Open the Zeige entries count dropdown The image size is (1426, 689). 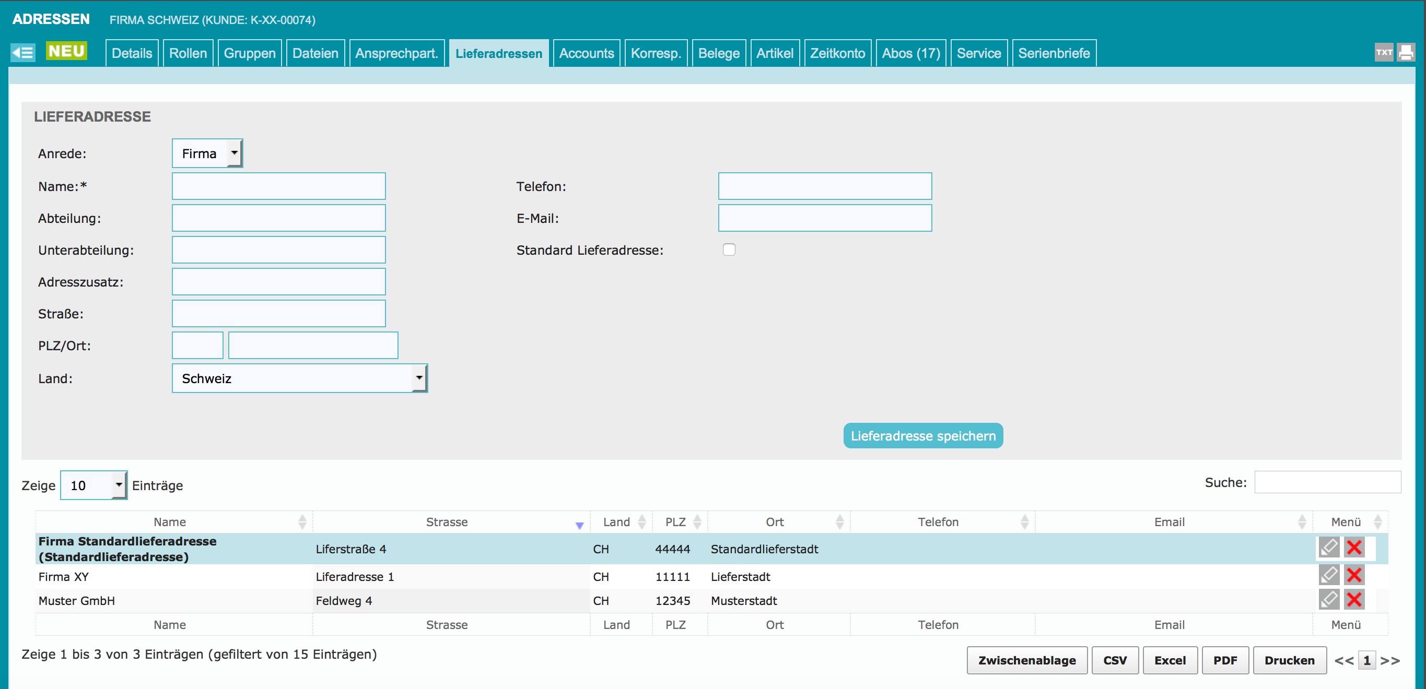(x=93, y=485)
